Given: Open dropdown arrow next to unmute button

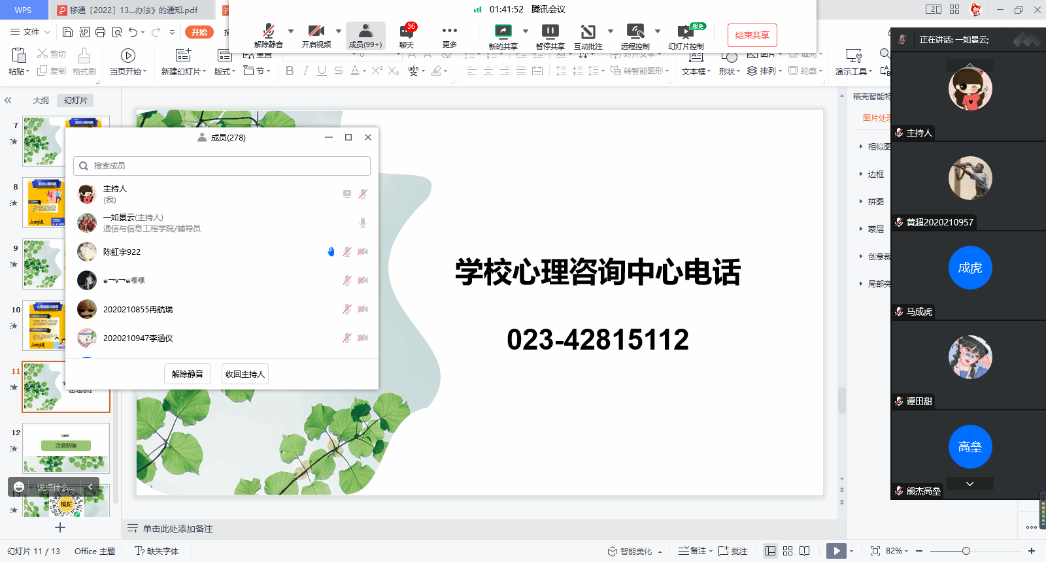Looking at the screenshot, I should pos(291,31).
